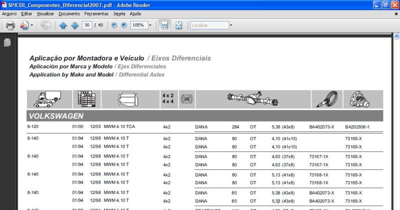Click the MWM 4.10 TCA engine cell

point(119,126)
